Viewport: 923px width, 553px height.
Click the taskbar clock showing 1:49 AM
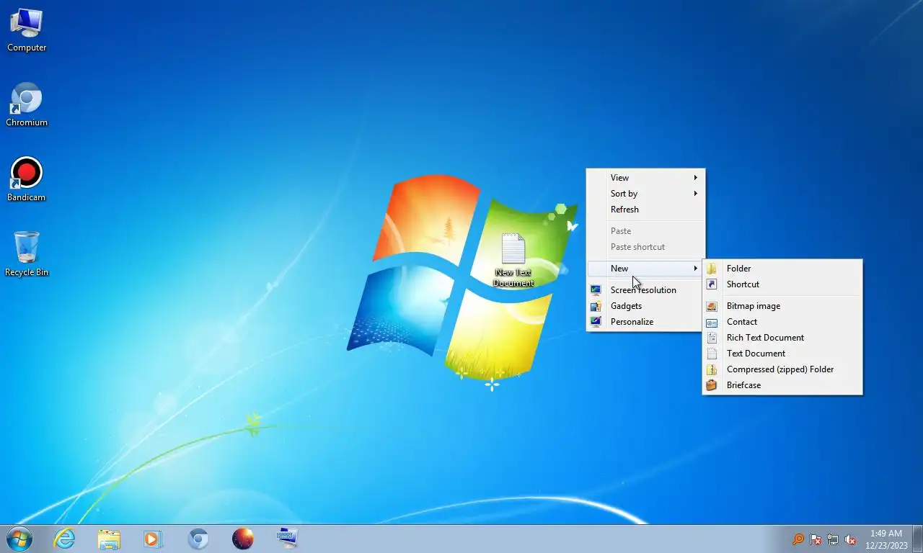(886, 534)
